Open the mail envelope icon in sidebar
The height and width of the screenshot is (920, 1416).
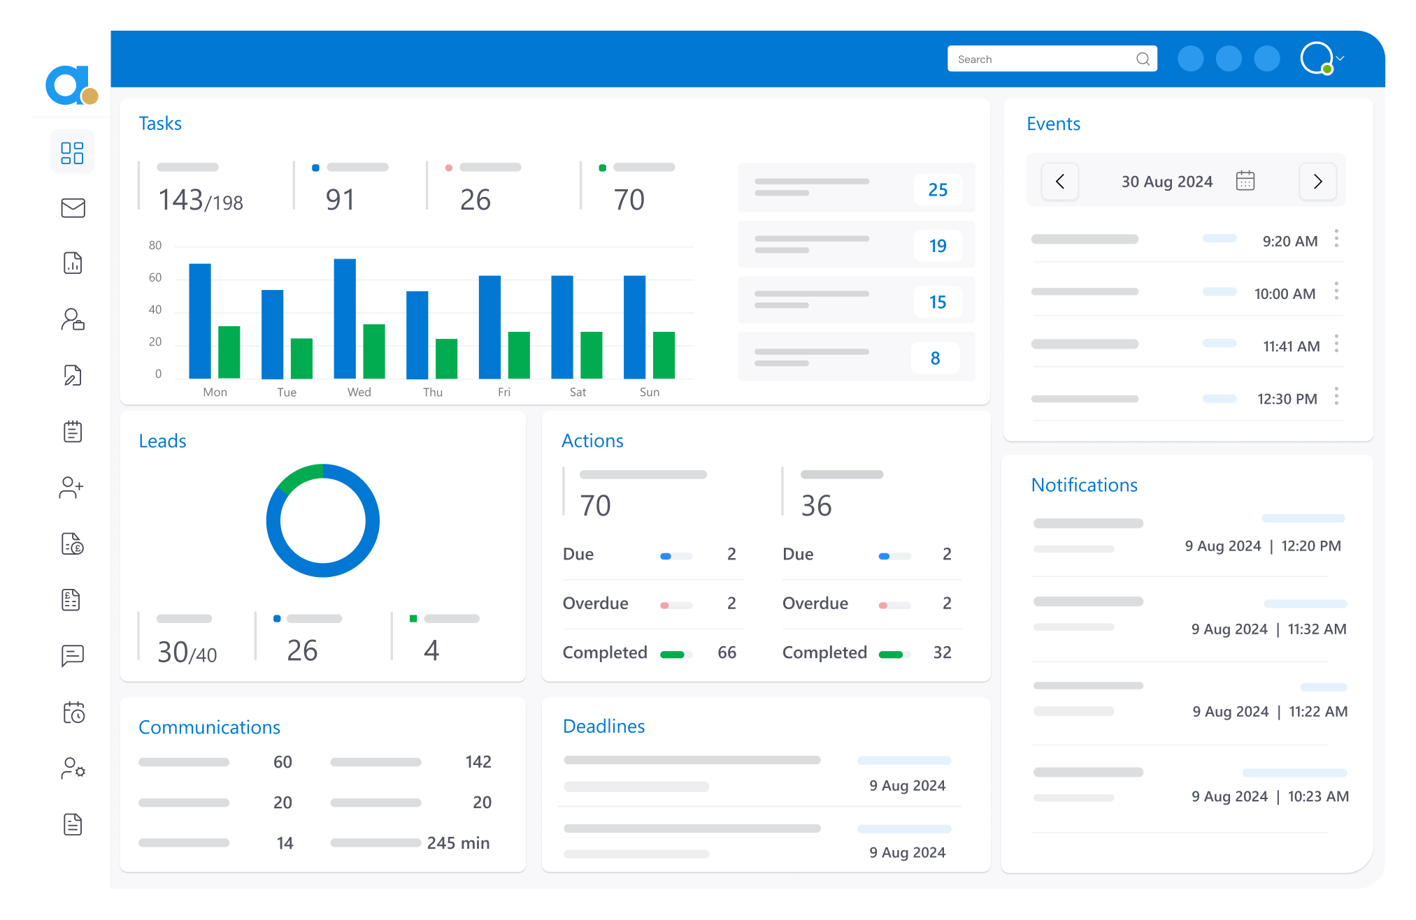click(x=73, y=208)
